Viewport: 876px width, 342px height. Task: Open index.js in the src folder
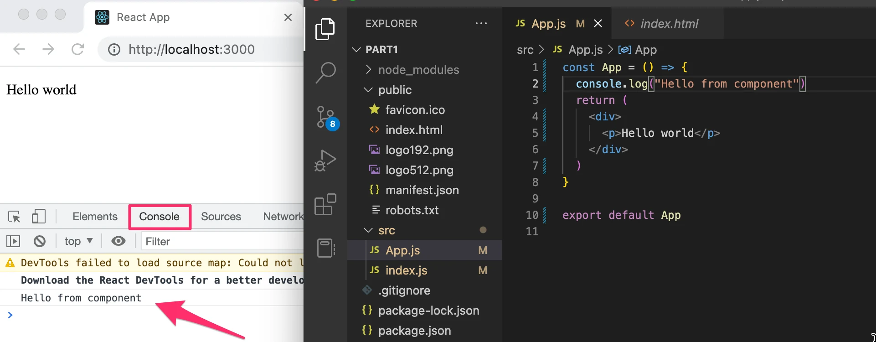425,270
